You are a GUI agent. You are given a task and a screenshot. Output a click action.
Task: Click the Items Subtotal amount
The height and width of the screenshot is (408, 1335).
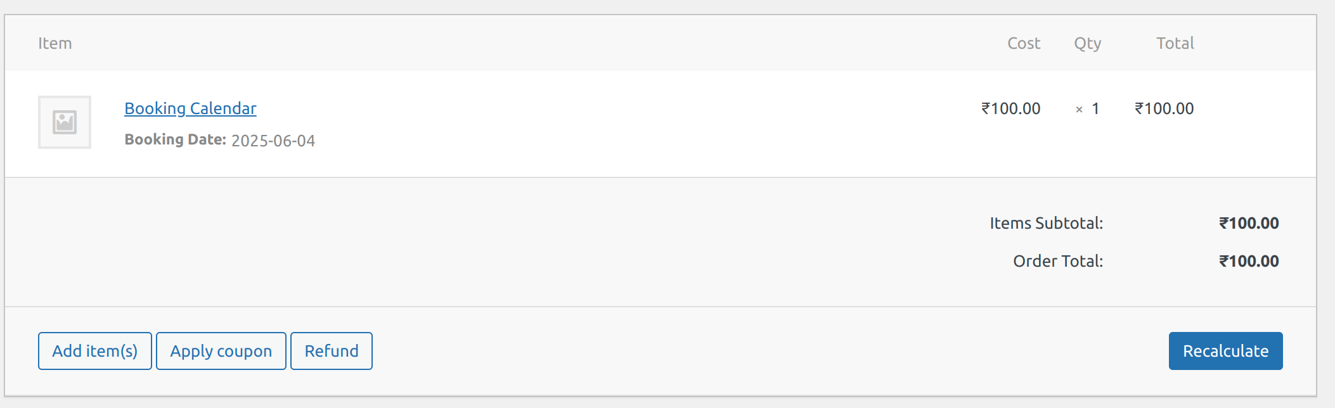click(x=1249, y=223)
